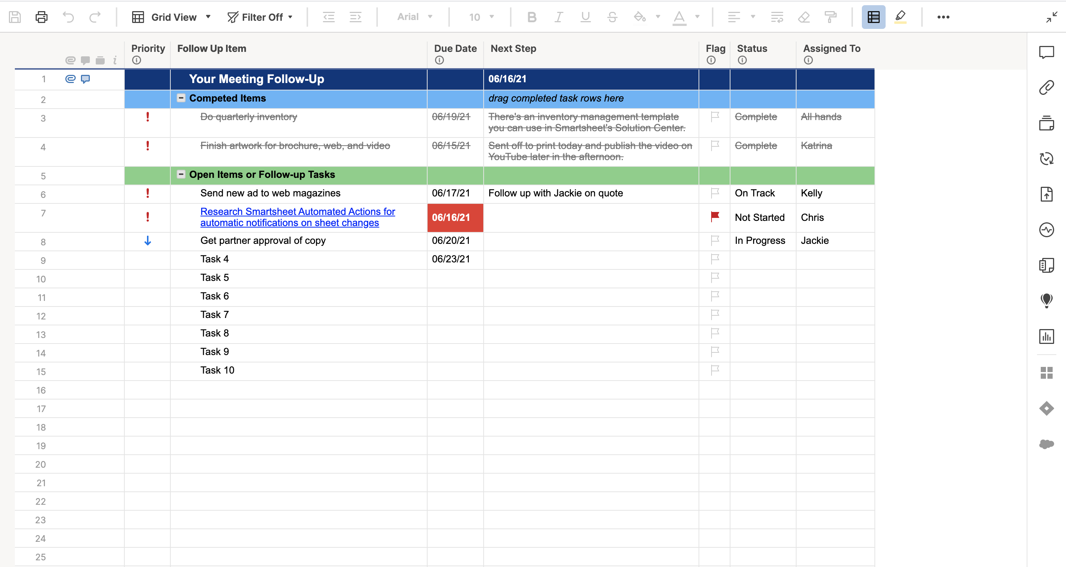Select row number 9
This screenshot has height=567, width=1066.
pyautogui.click(x=43, y=261)
